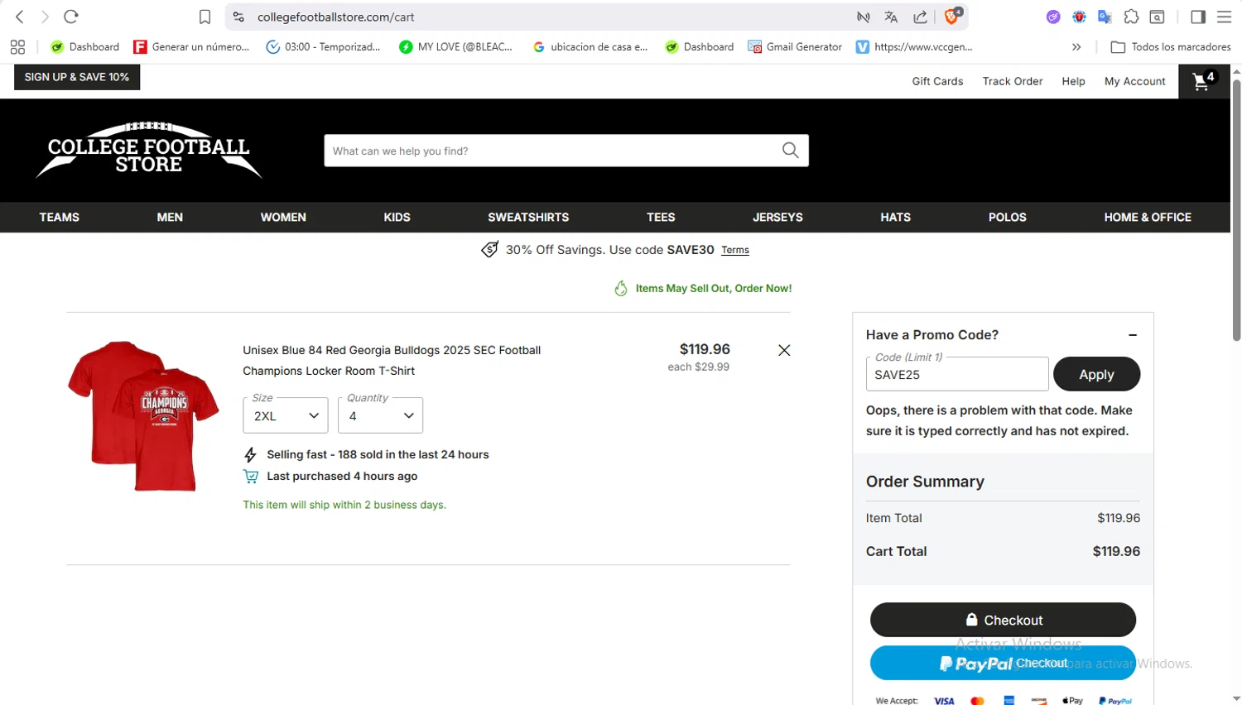Click the translate page icon

pos(891,17)
